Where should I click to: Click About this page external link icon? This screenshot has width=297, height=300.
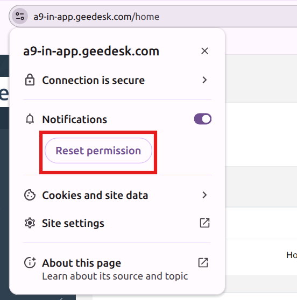point(203,262)
